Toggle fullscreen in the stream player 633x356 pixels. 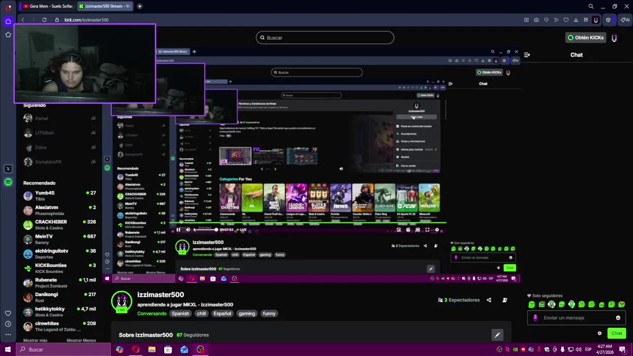coord(427,229)
